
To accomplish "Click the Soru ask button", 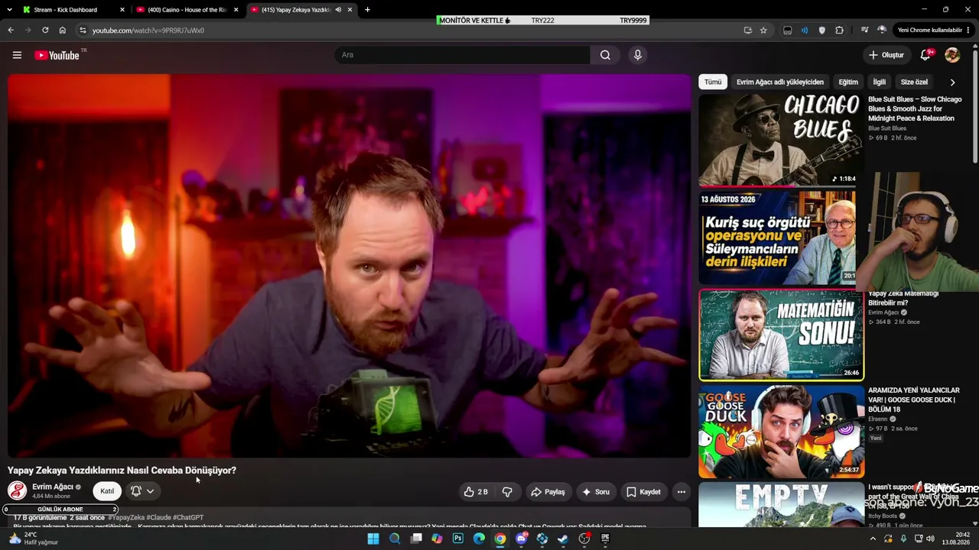I will (596, 492).
